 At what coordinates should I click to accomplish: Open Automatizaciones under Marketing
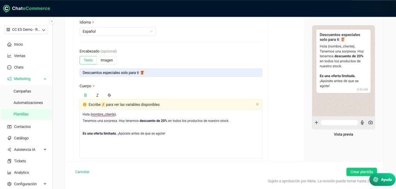point(28,103)
